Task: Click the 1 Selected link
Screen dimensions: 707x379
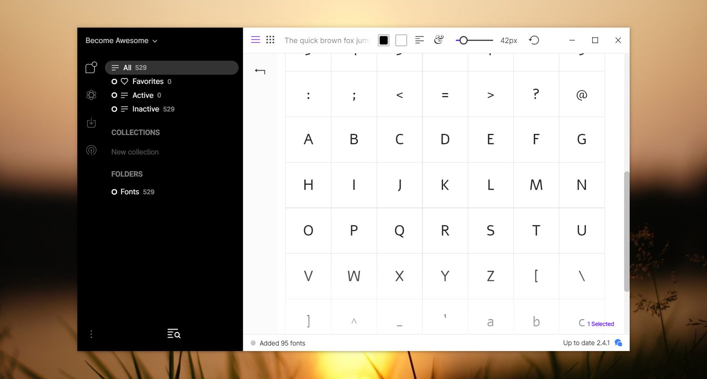Action: point(601,324)
